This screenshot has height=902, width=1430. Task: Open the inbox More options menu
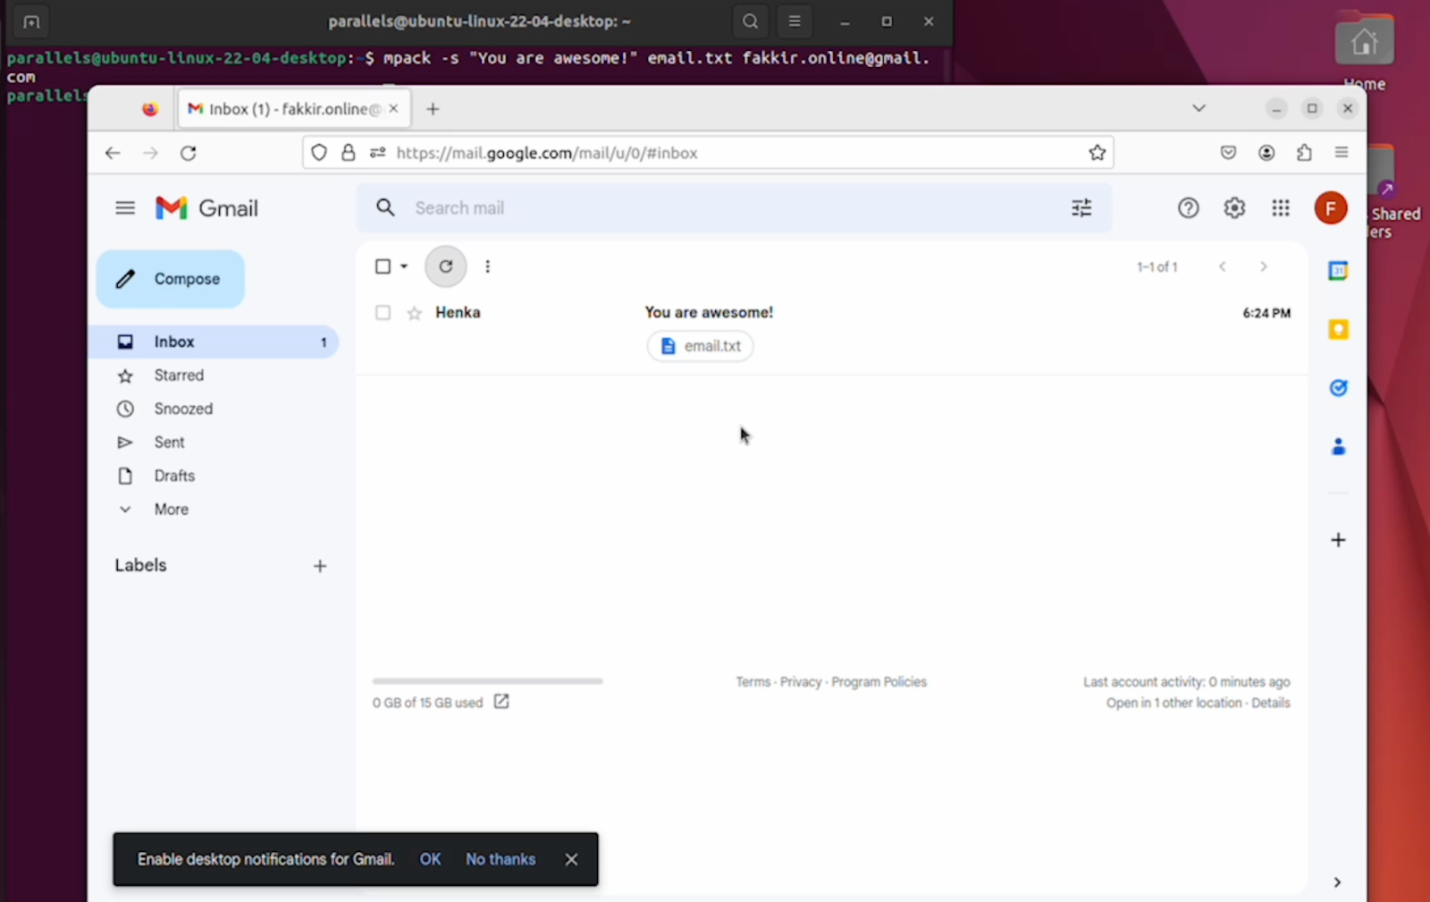coord(487,266)
